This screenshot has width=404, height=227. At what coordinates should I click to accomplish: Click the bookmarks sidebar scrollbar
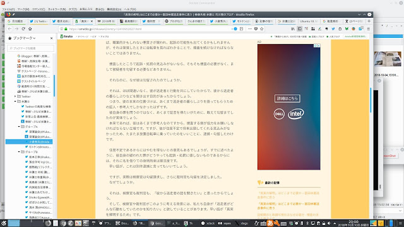[x=54, y=86]
